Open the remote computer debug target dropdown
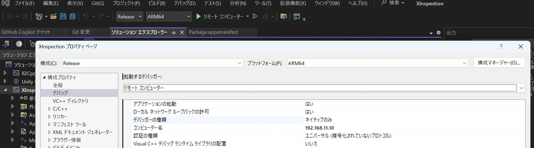 pos(248,17)
